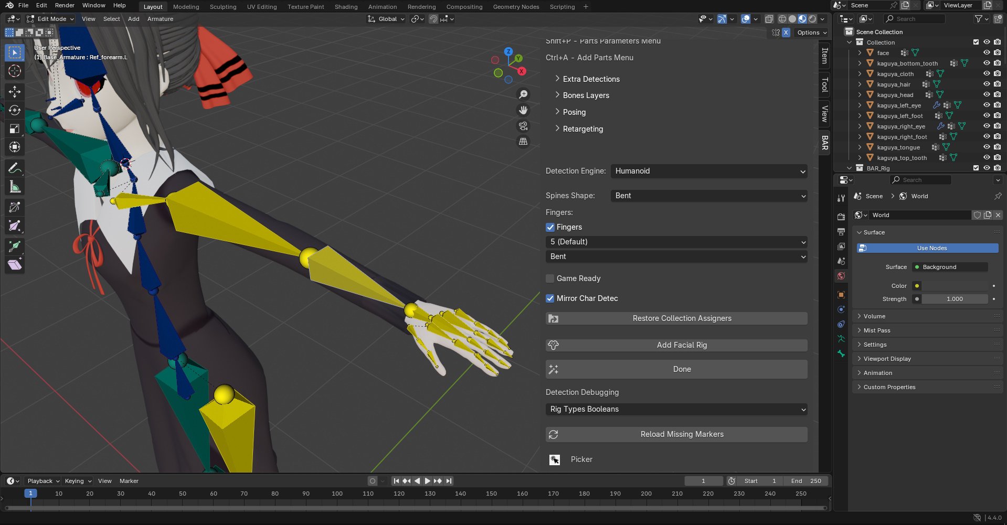The width and height of the screenshot is (1007, 525).
Task: Click the Add Facial Rig button
Action: pyautogui.click(x=681, y=345)
